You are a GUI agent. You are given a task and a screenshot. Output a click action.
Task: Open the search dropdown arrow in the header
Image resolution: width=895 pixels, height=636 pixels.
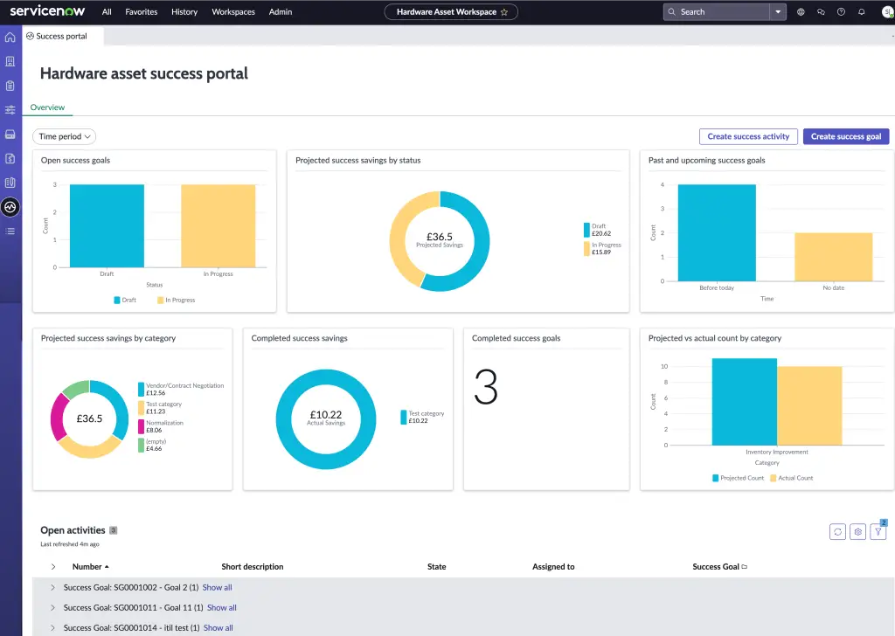[x=778, y=11]
